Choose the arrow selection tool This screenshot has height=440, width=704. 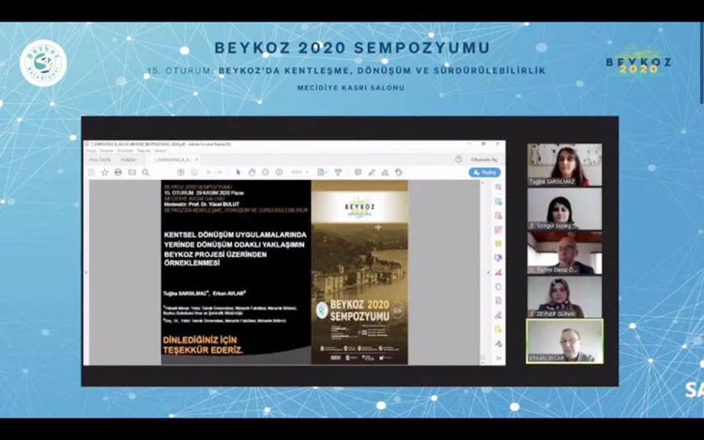(238, 172)
